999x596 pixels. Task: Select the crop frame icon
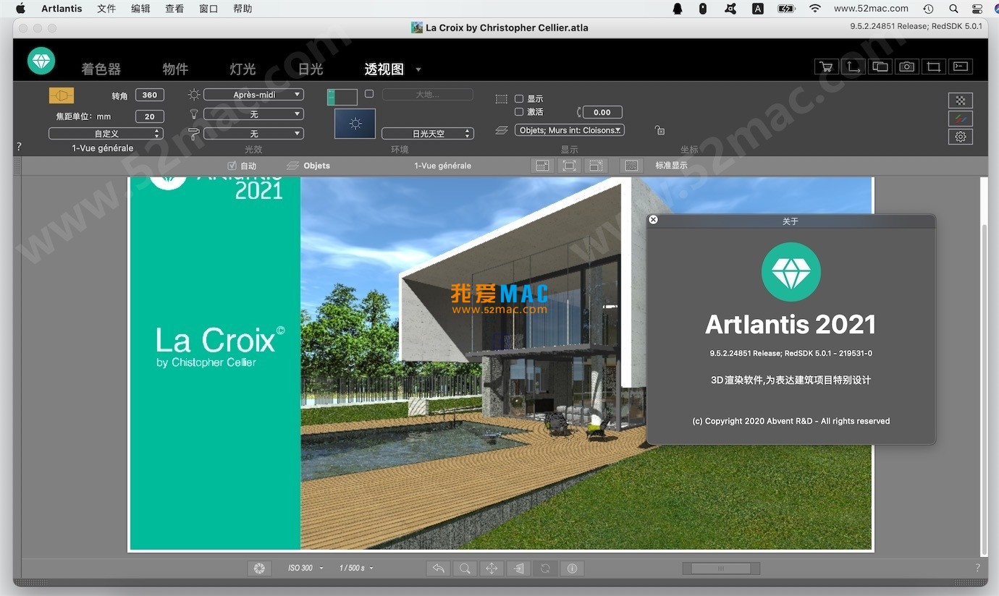[934, 67]
